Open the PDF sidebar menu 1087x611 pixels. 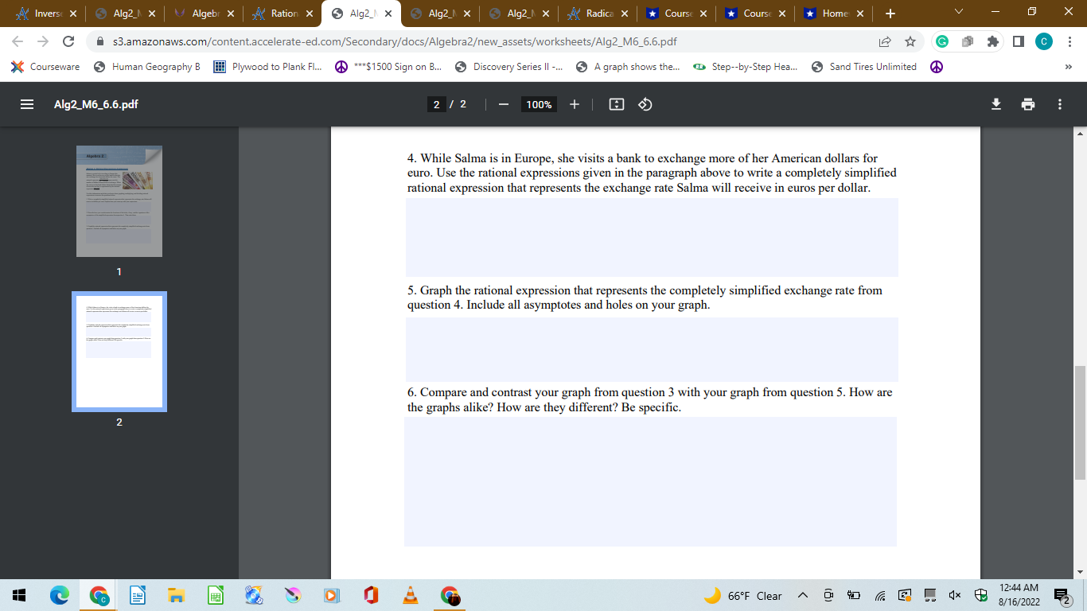pos(26,103)
